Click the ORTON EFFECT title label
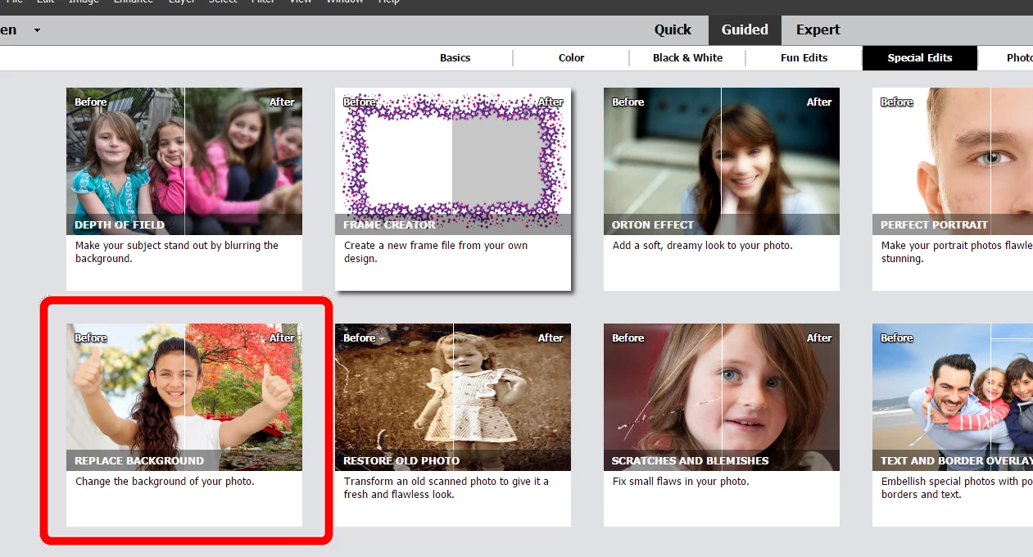The width and height of the screenshot is (1033, 557). [653, 224]
